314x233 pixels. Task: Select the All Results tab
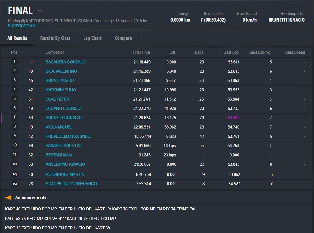(17, 38)
